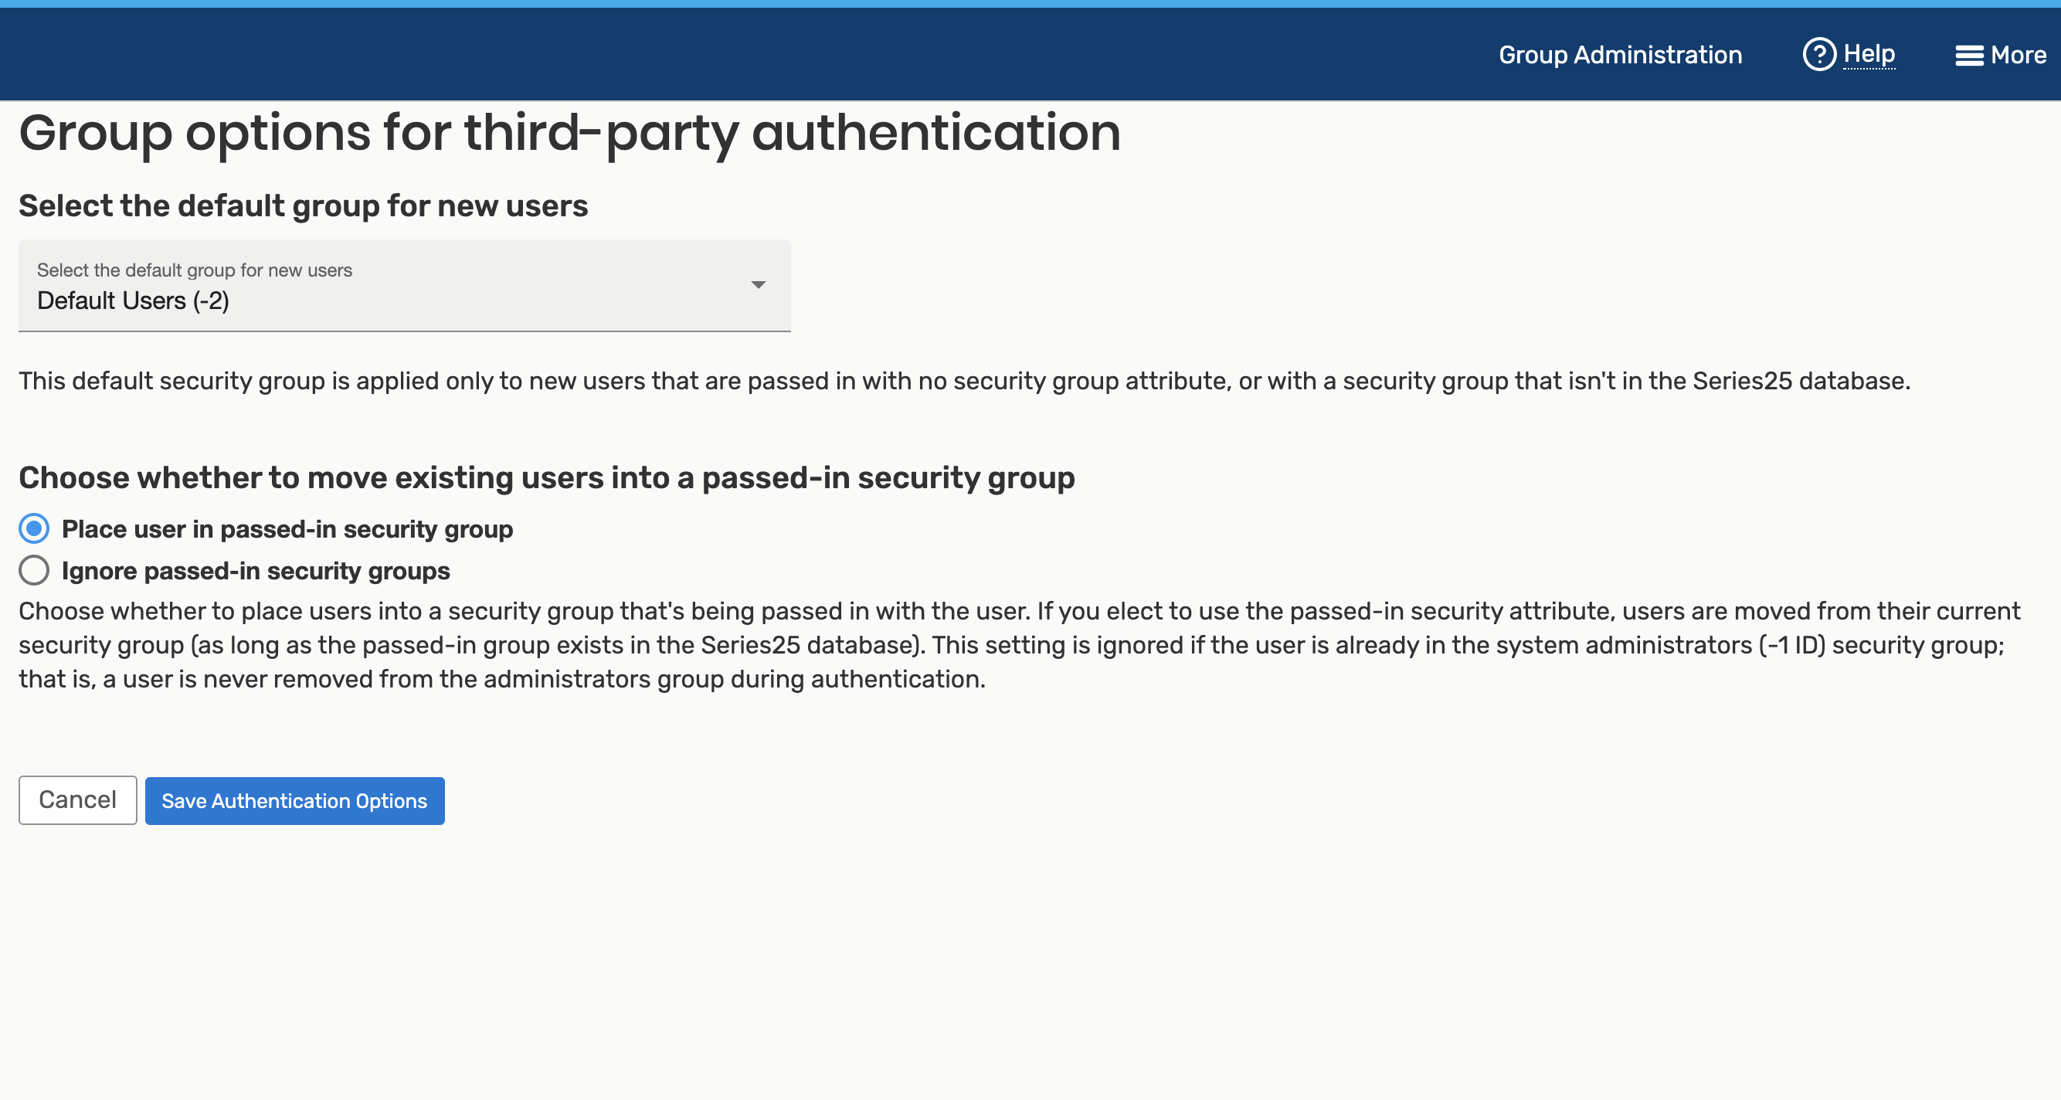2061x1100 pixels.
Task: Click the Select default group field label
Action: coord(195,270)
